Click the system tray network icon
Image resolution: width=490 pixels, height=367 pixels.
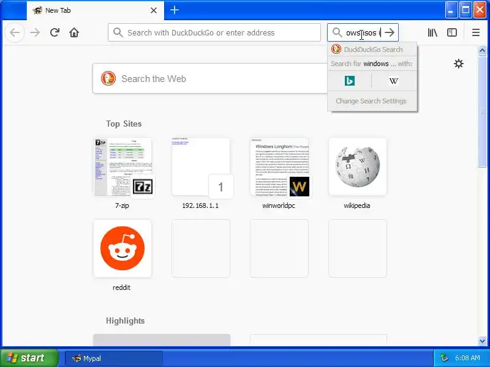point(445,358)
